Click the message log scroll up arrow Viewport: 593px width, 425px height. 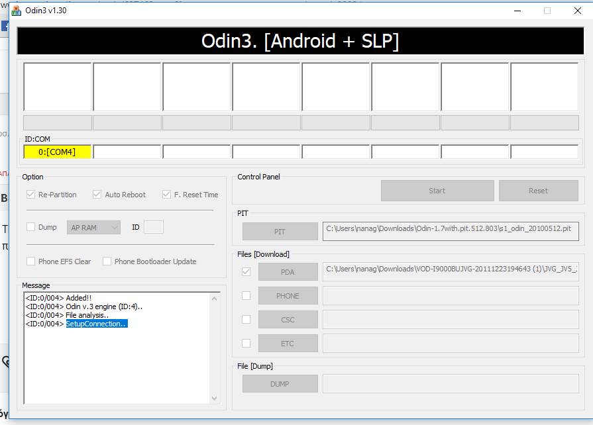click(215, 299)
